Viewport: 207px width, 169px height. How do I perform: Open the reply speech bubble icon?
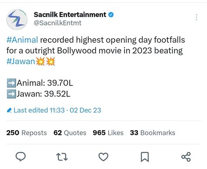(x=21, y=157)
